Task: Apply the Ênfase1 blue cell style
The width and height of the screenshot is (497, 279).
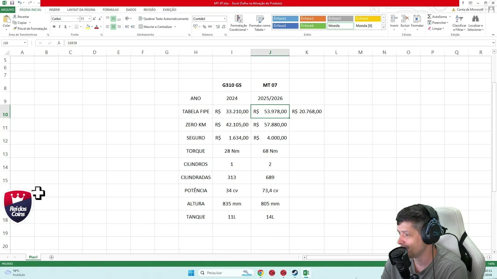Action: (x=285, y=19)
